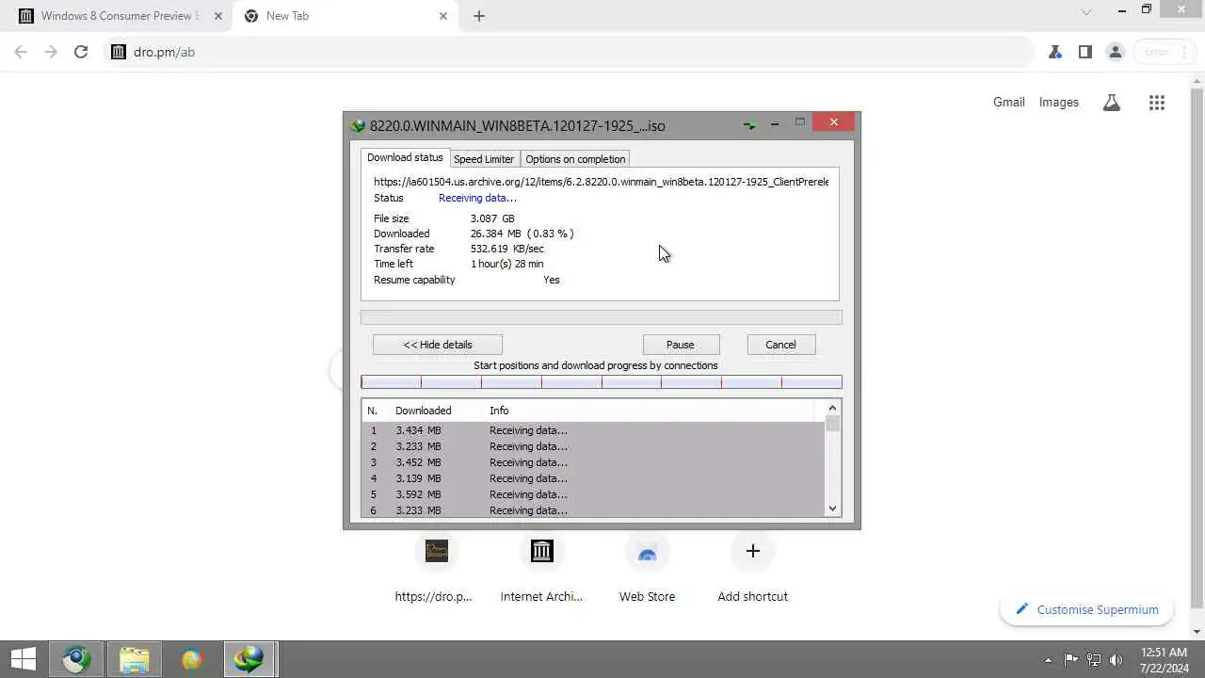Open the tab search chevron
Viewport: 1205px width, 678px height.
1085,12
